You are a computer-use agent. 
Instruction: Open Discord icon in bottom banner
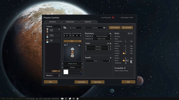(74, 99)
